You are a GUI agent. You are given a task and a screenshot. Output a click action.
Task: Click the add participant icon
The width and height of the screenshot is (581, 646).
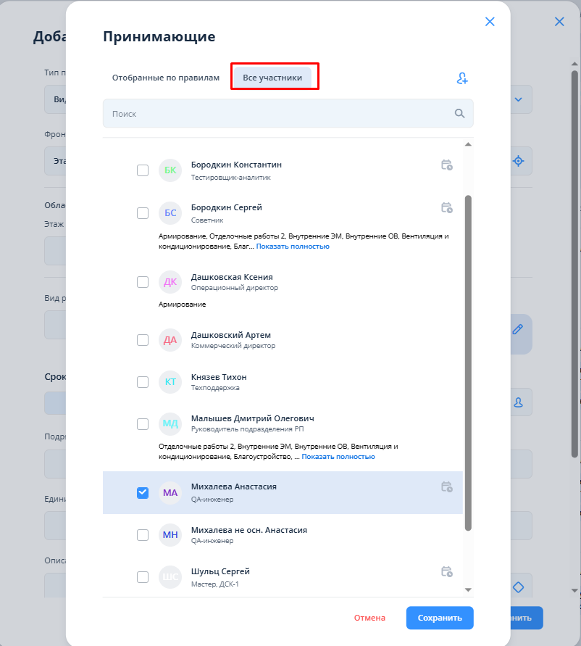pyautogui.click(x=462, y=78)
